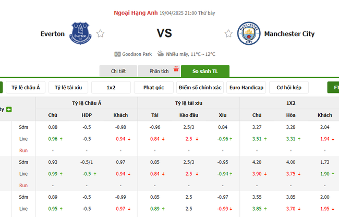This screenshot has height=217, width=339.
Task: Favorite Manchester City with the star icon
Action: [228, 34]
